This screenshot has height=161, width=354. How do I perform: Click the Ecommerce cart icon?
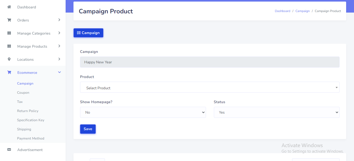tap(9, 73)
